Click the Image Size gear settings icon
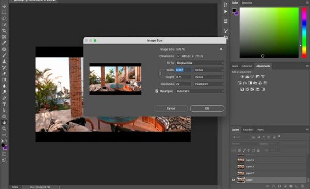Image resolution: width=310 pixels, height=189 pixels. (221, 49)
